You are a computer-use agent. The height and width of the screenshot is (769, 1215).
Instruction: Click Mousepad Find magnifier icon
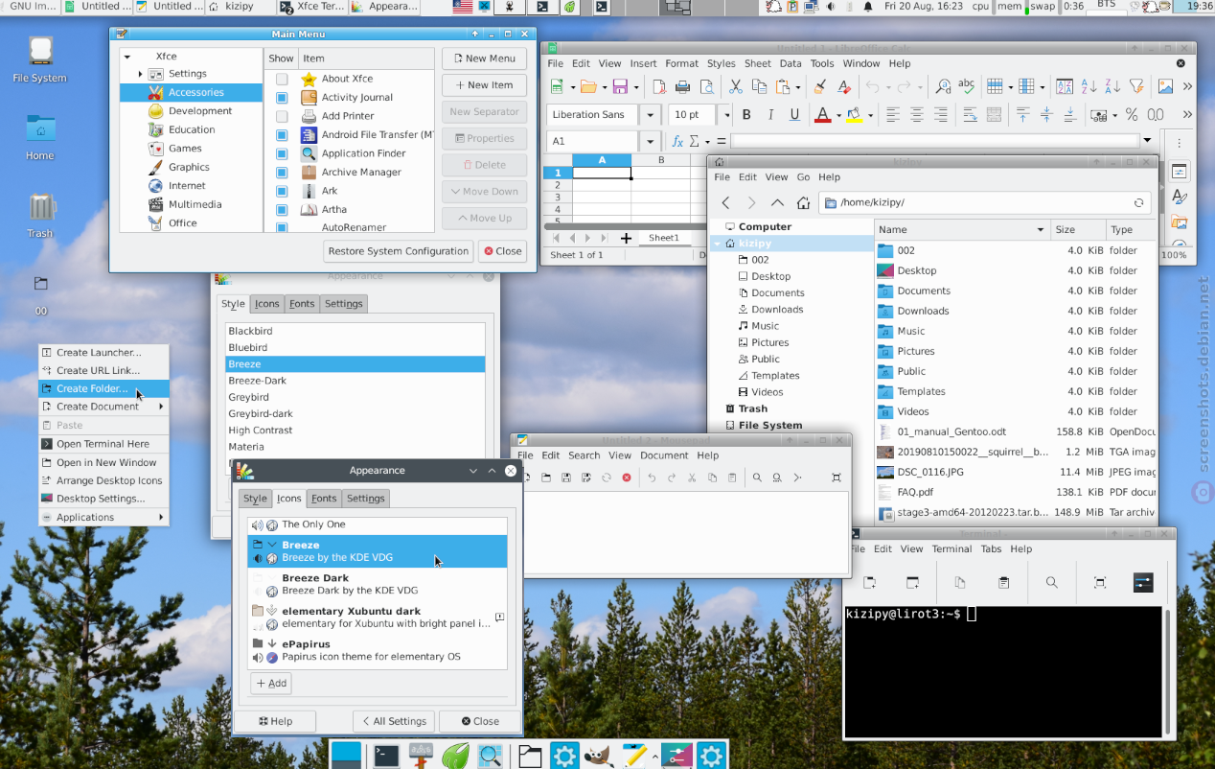click(x=757, y=478)
